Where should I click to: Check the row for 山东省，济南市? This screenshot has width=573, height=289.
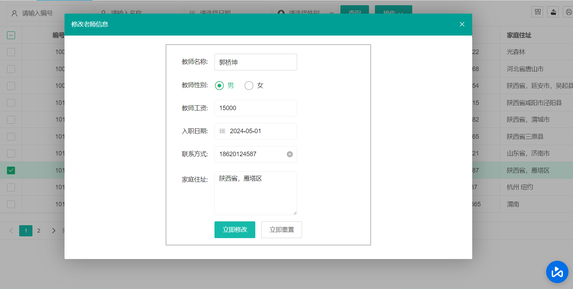point(11,153)
